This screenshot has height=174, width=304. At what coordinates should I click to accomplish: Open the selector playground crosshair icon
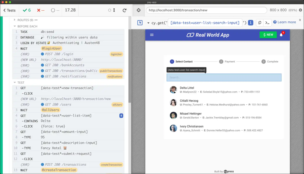139,10
